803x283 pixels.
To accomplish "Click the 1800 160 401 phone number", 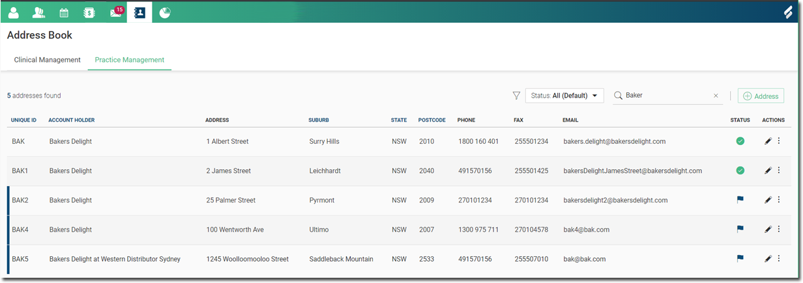I will pos(478,141).
